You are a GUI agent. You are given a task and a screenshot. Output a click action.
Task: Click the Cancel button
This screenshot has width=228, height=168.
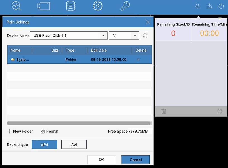[x=135, y=160]
